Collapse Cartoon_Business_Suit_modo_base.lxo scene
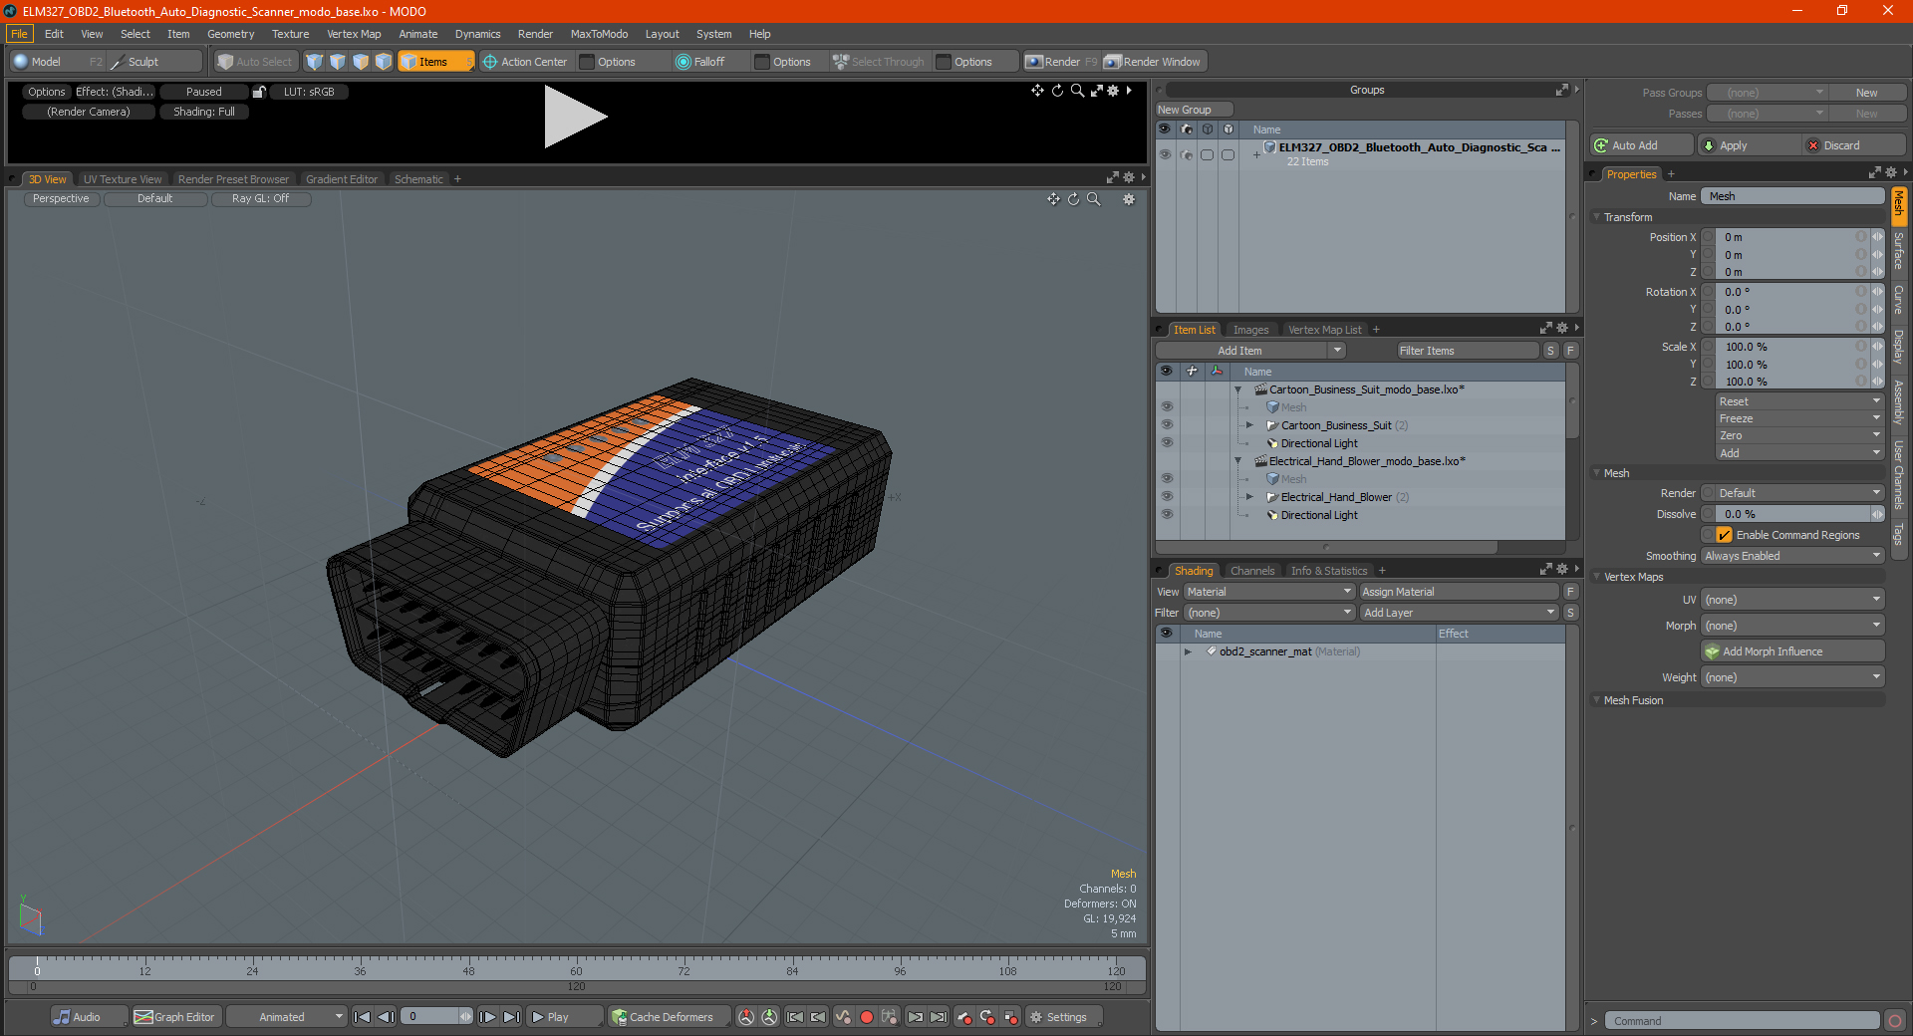 tap(1238, 389)
